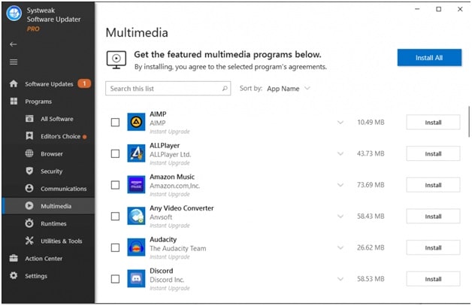Click the search magnifier icon
This screenshot has height=306, width=472.
225,88
